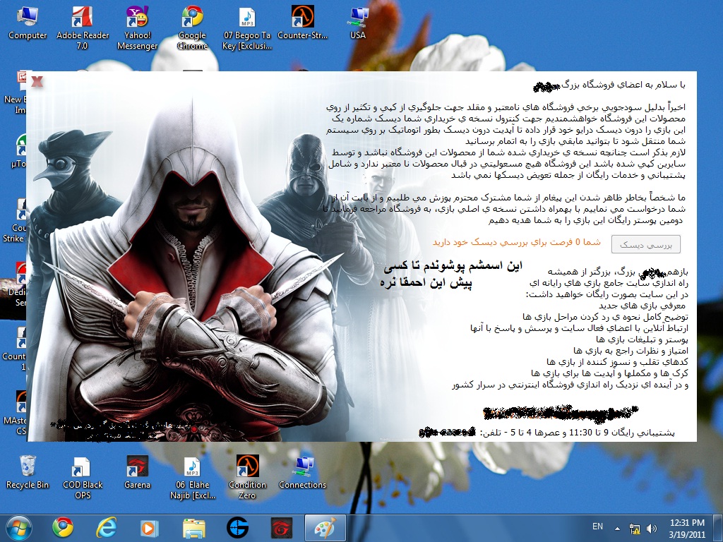Select the 07 Begoo Ta Key MP3 file
The image size is (723, 542).
click(x=247, y=28)
